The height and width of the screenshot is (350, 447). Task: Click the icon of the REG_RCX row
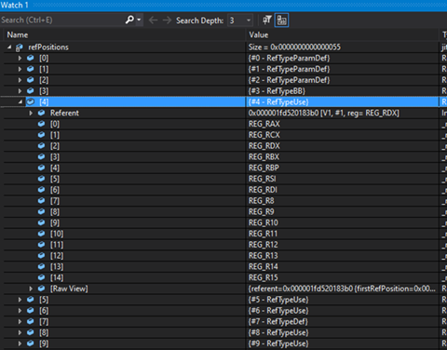click(x=41, y=135)
